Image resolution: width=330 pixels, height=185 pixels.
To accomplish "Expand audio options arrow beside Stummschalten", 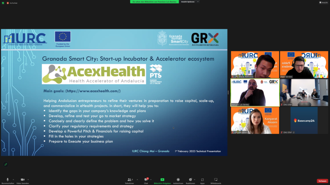I will 13,180.
